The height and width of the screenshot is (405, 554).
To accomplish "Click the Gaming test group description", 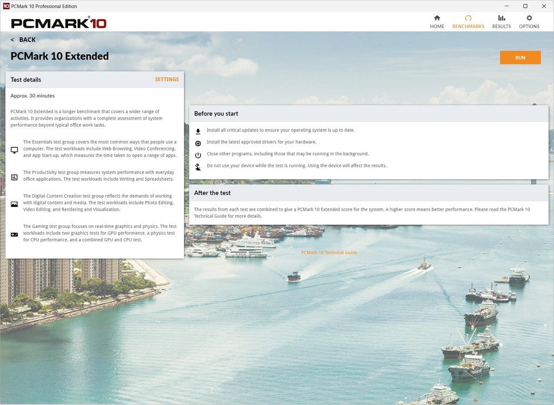I will pos(100,233).
